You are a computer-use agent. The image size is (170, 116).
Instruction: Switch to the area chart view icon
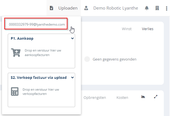coord(143,97)
